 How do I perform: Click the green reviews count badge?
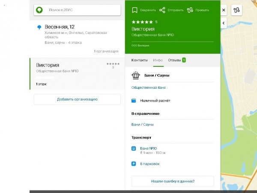coord(184,60)
